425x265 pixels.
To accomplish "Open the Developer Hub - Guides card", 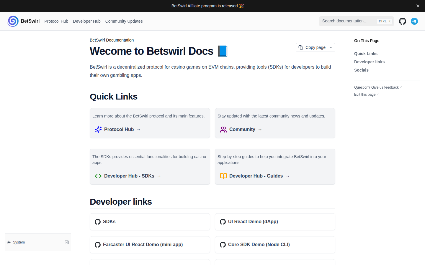I will tap(275, 167).
